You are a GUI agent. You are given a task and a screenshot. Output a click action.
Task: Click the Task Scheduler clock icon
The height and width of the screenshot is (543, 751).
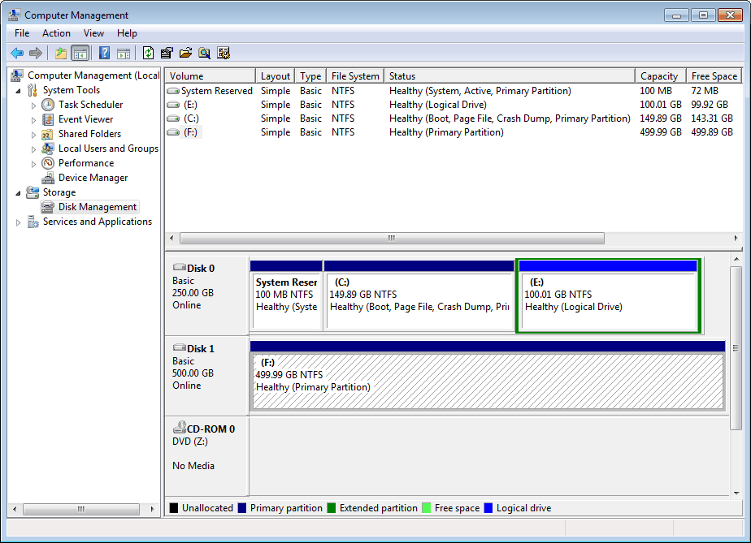click(48, 105)
